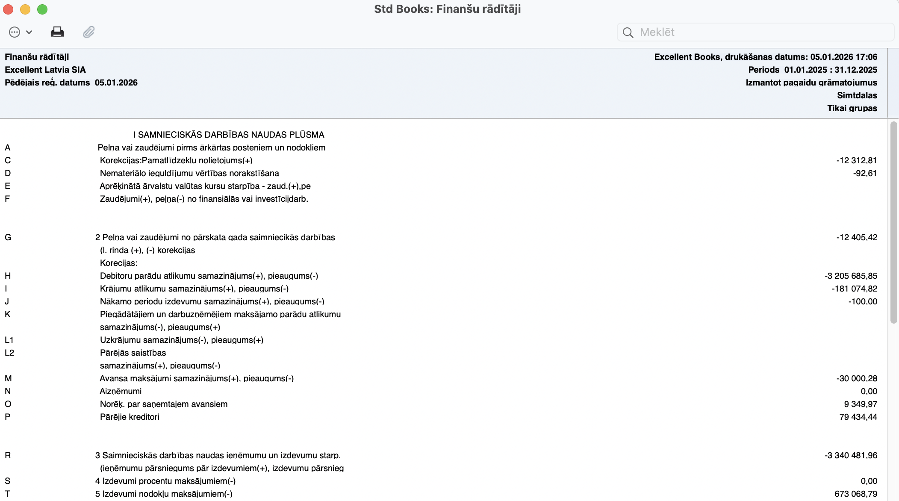This screenshot has height=501, width=899.
Task: Select the Krājumu atlikumu row value -181 074,82
Action: tap(854, 289)
